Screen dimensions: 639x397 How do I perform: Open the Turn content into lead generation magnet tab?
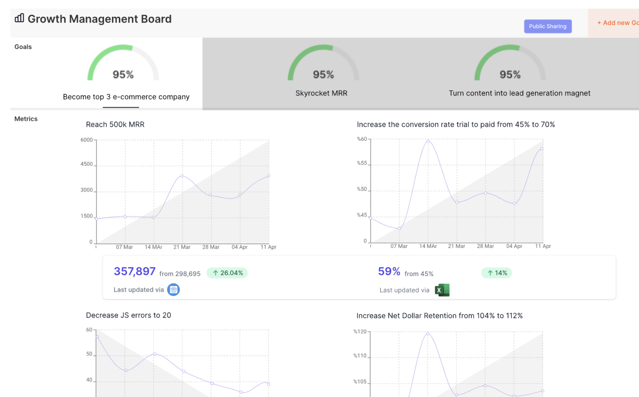tap(520, 93)
